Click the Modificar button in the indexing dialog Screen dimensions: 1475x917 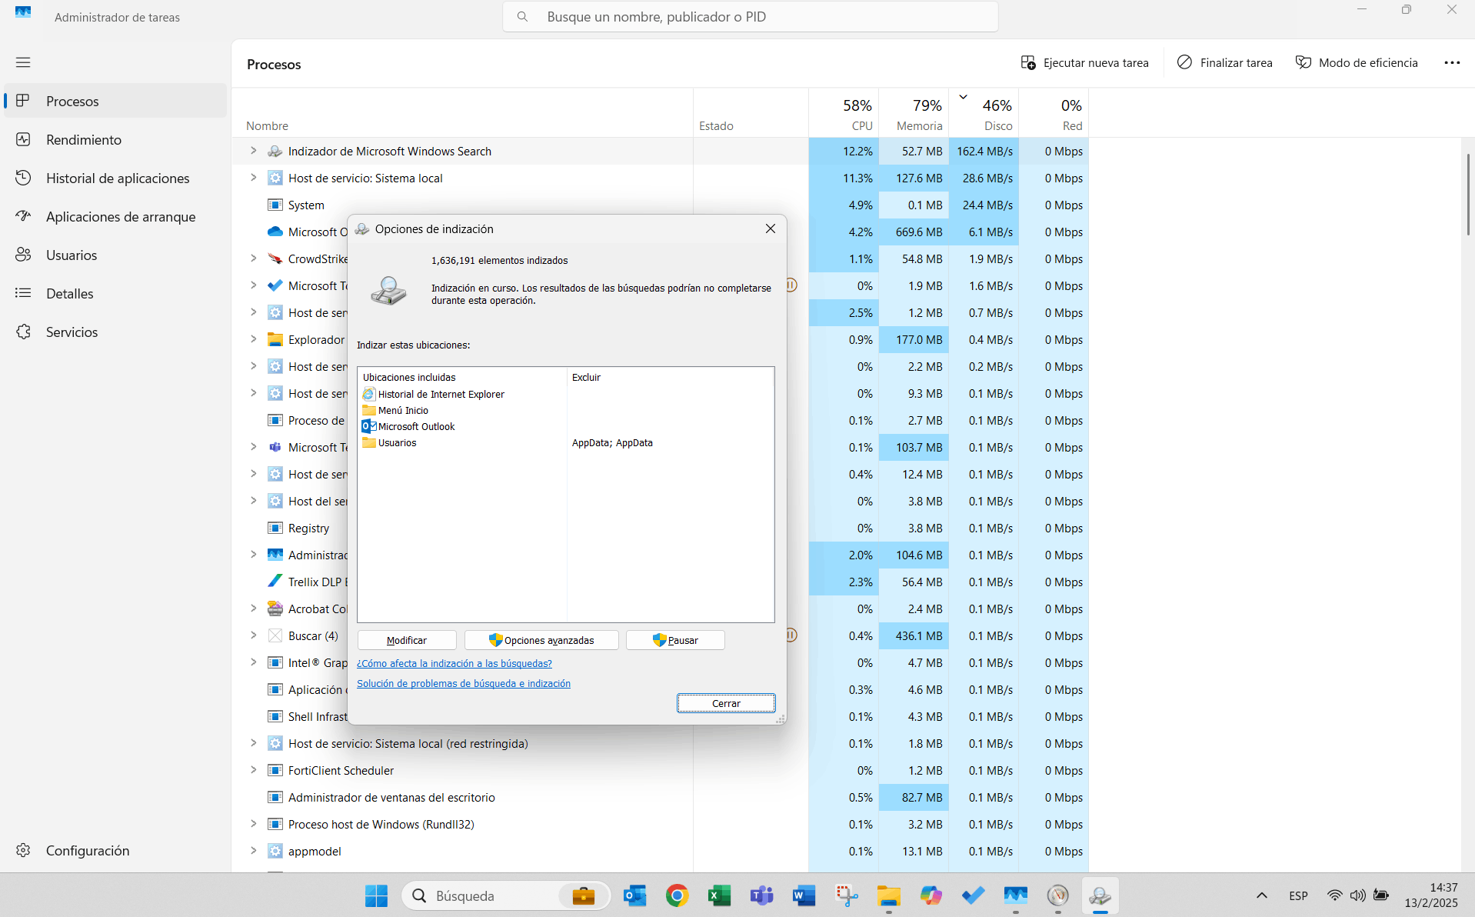click(x=405, y=639)
